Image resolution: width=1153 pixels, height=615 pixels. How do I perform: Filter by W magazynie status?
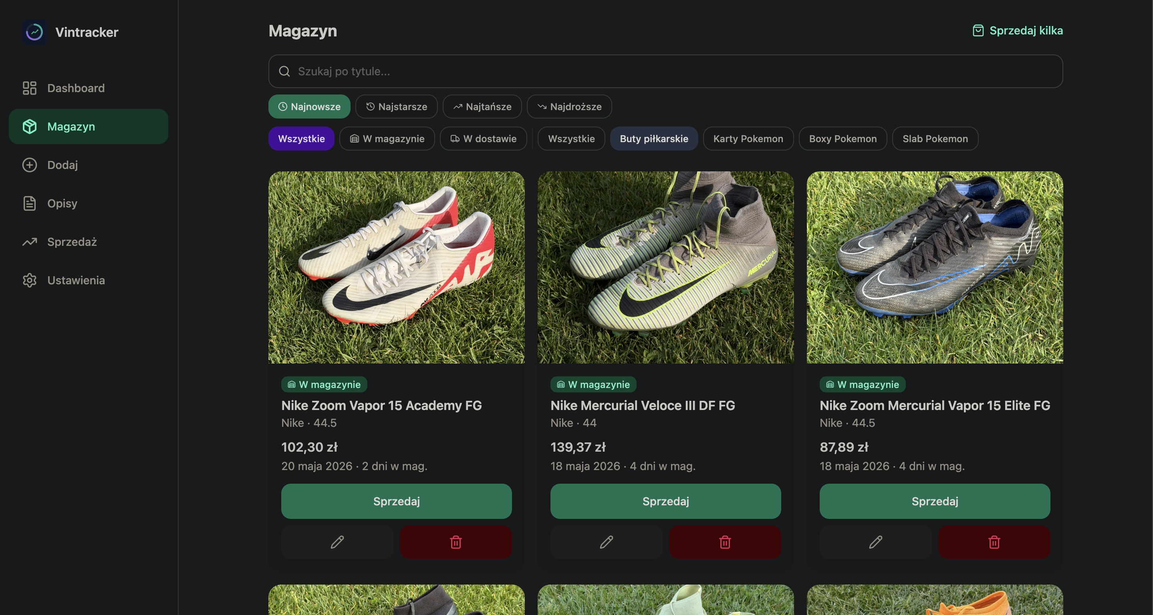[x=387, y=139]
